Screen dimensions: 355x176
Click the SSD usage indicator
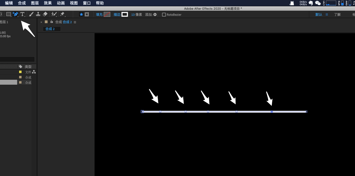348,3
